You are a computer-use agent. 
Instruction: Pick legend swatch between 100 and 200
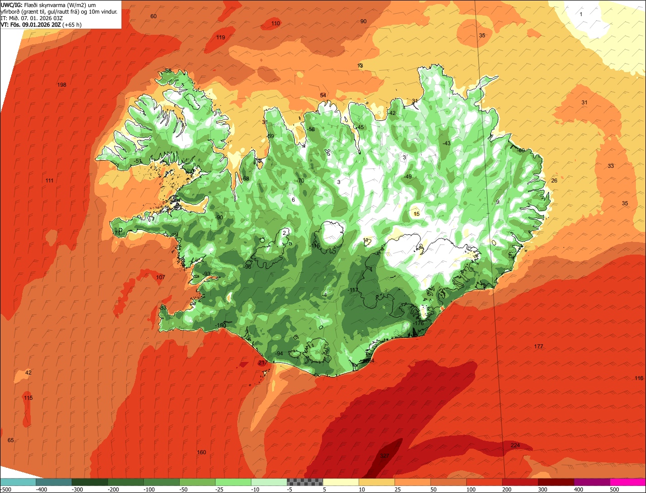coord(484,482)
